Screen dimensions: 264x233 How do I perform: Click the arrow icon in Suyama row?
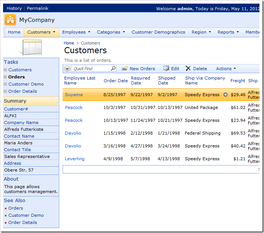pos(226,95)
